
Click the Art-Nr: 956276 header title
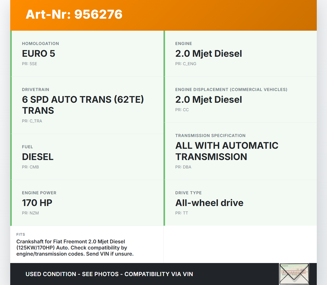(x=74, y=14)
